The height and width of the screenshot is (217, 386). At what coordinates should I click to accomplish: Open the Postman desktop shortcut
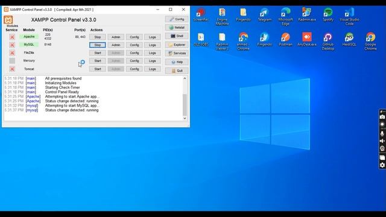pos(285,40)
